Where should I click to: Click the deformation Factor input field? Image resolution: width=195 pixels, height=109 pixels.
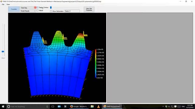tap(72, 11)
